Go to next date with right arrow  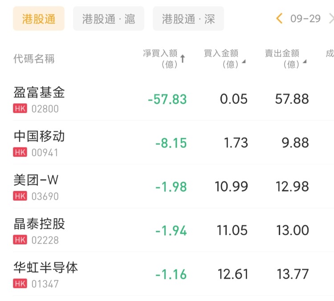(330, 19)
